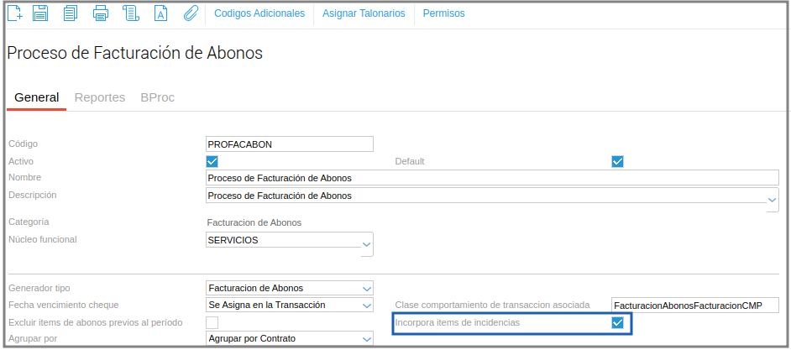The width and height of the screenshot is (791, 350).
Task: Click the paperclip attachment icon
Action: [x=190, y=13]
